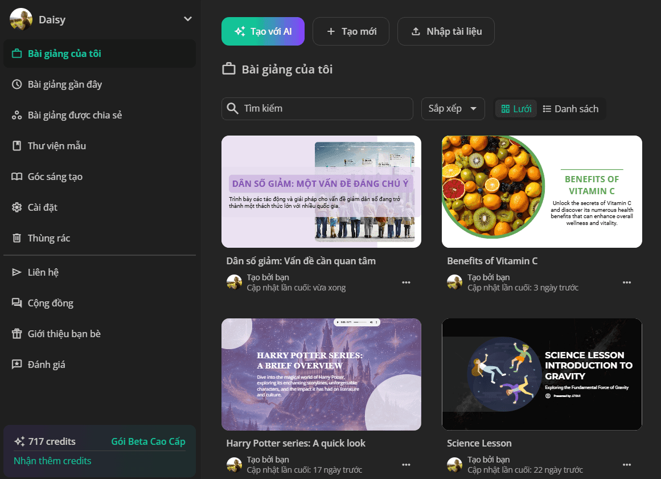
Task: Switch to Danh sách list view
Action: [x=570, y=109]
